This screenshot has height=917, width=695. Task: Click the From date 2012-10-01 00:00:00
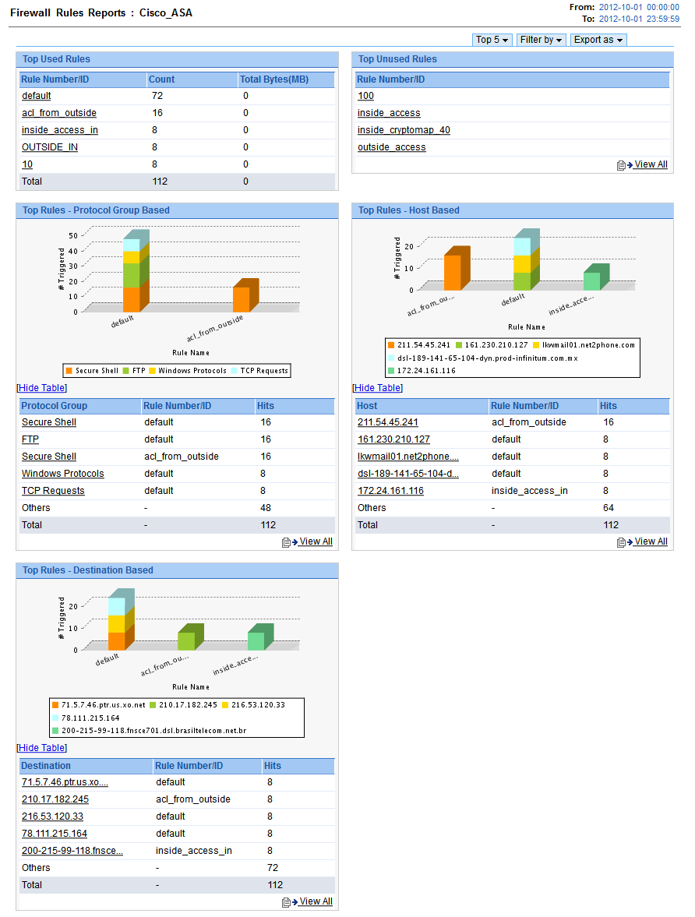(x=639, y=7)
